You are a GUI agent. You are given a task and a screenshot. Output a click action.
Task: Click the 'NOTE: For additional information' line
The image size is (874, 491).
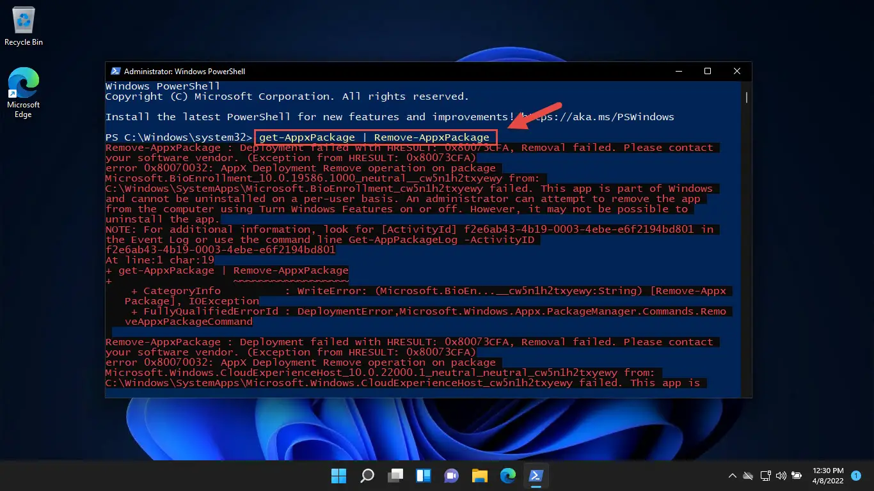coord(409,230)
